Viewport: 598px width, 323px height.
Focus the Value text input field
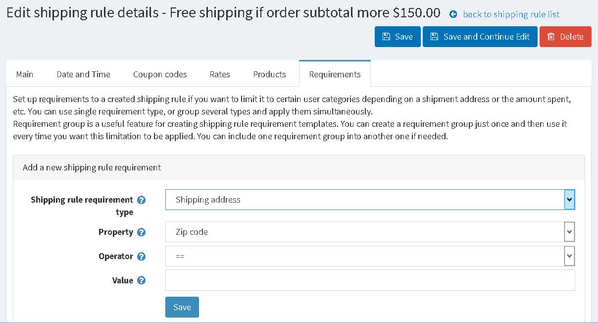(370, 280)
